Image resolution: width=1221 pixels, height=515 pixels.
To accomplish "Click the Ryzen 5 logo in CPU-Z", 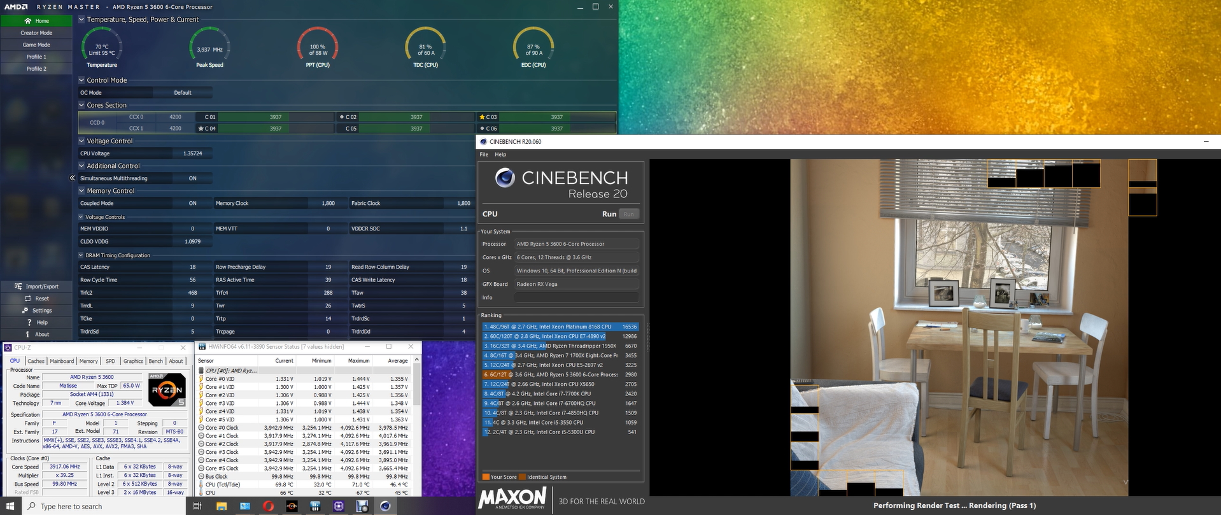I will pyautogui.click(x=167, y=390).
